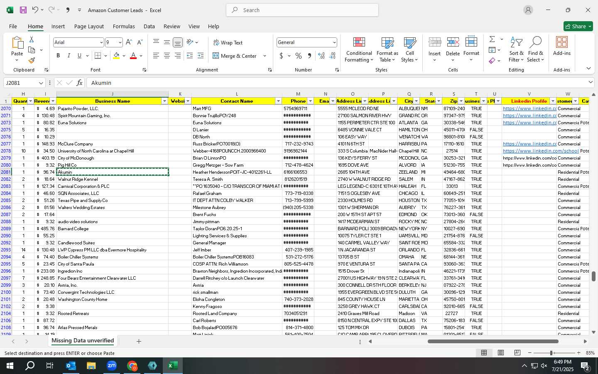
Task: Open the font size dropdown
Action: pos(120,42)
